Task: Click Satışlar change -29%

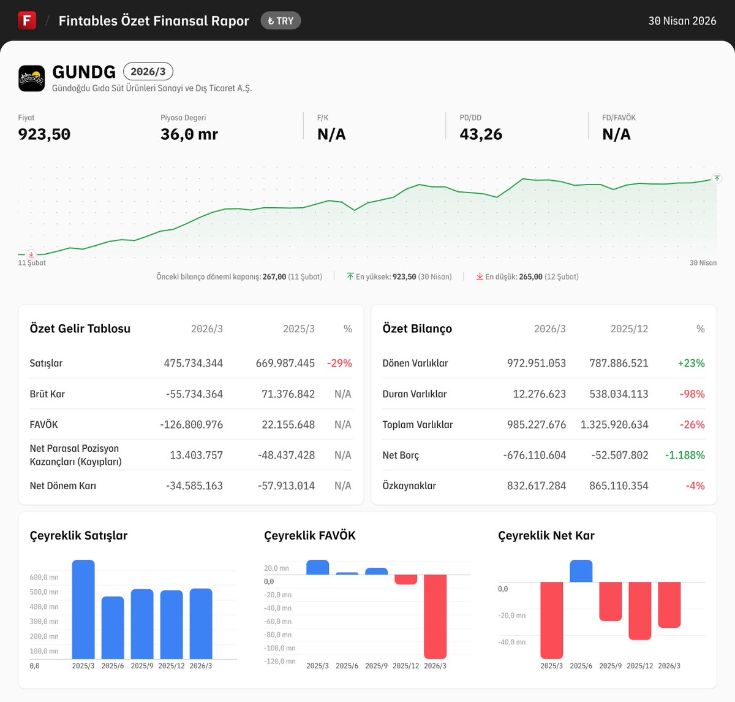Action: click(339, 363)
